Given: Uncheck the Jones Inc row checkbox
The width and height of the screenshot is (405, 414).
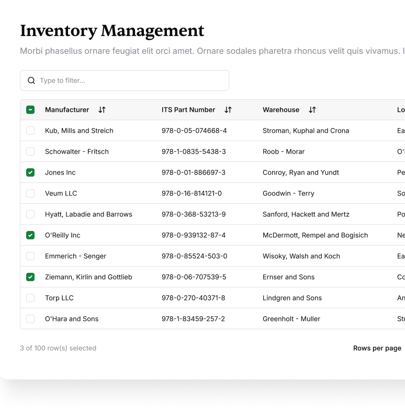Looking at the screenshot, I should coord(30,172).
